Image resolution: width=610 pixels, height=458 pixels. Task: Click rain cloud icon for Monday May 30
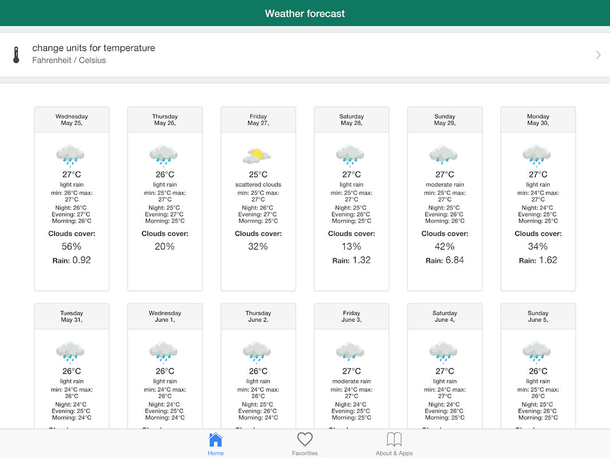[537, 156]
